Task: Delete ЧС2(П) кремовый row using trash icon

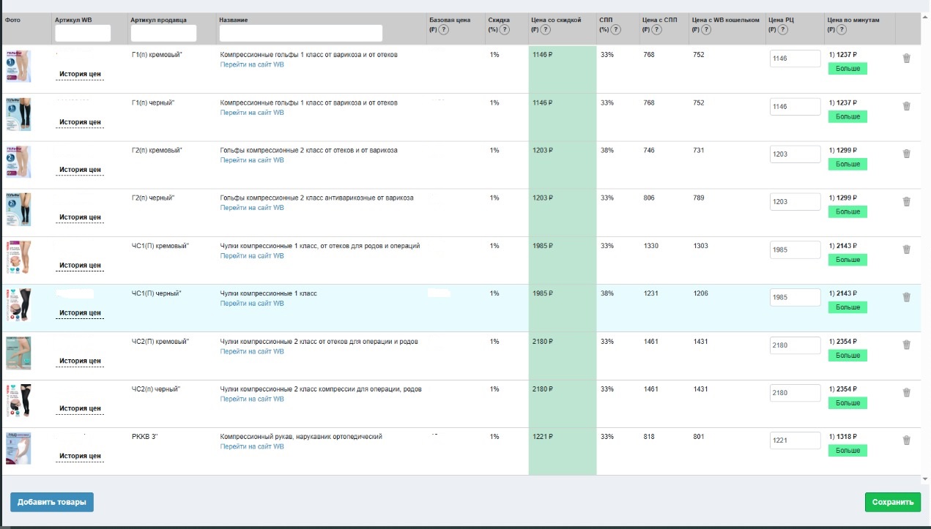Action: (906, 345)
